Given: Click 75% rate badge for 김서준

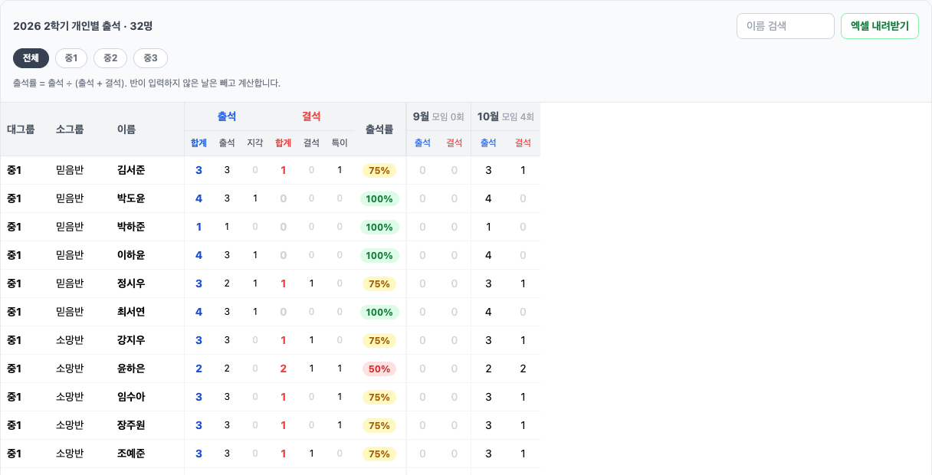Looking at the screenshot, I should [x=379, y=170].
